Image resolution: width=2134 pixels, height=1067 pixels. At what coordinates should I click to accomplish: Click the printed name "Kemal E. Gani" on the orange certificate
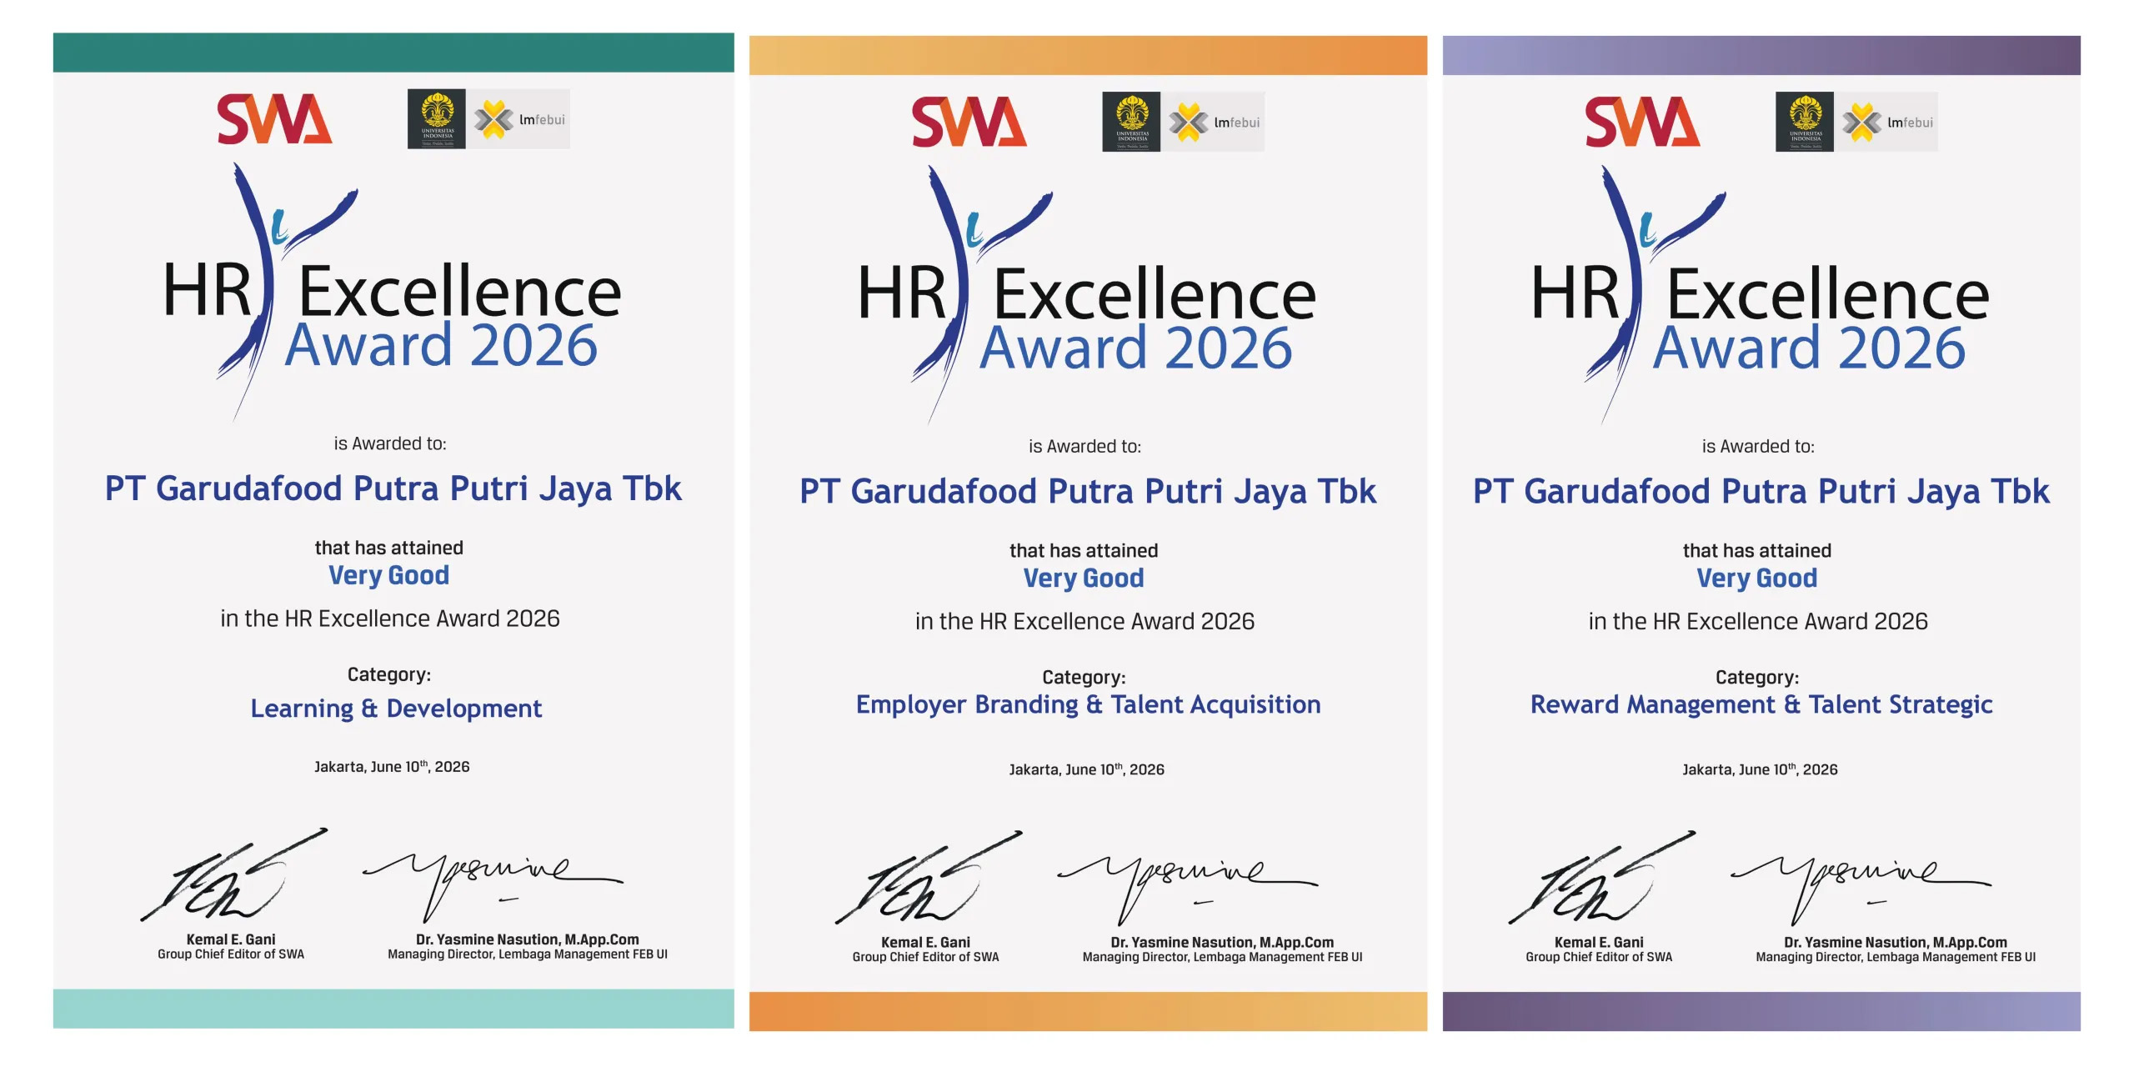(x=925, y=942)
